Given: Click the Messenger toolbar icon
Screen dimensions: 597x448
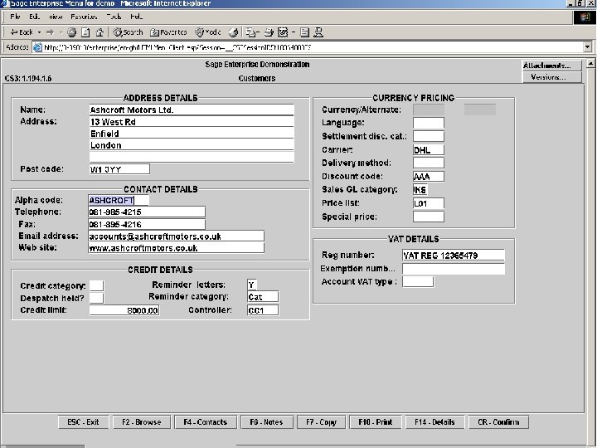Looking at the screenshot, I should coord(318,32).
